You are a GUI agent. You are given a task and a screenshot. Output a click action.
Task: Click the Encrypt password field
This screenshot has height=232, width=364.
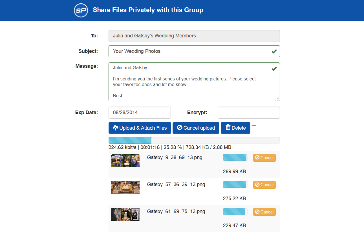(249, 112)
